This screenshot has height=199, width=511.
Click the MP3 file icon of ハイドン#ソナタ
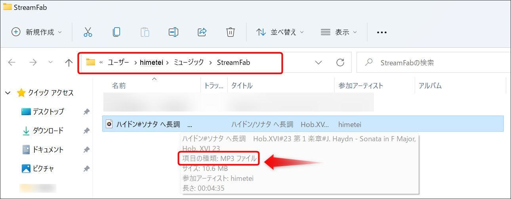point(109,124)
